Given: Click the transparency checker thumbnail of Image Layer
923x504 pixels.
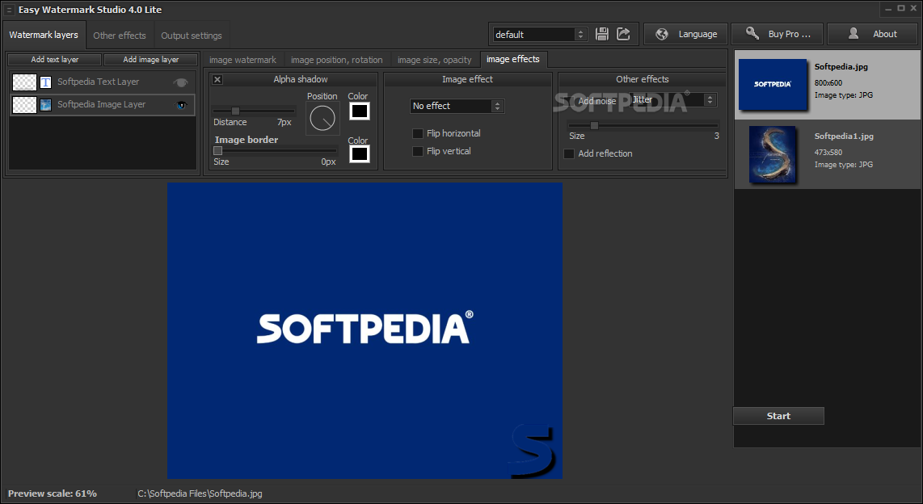Looking at the screenshot, I should [x=25, y=105].
